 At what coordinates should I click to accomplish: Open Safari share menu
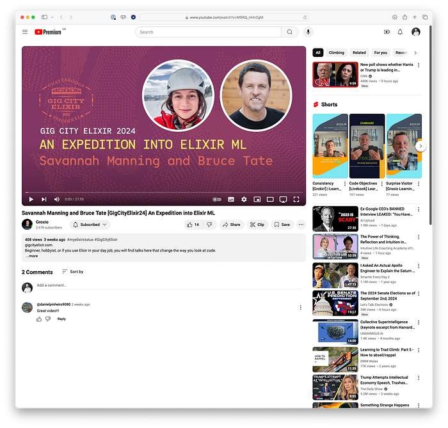tap(404, 17)
